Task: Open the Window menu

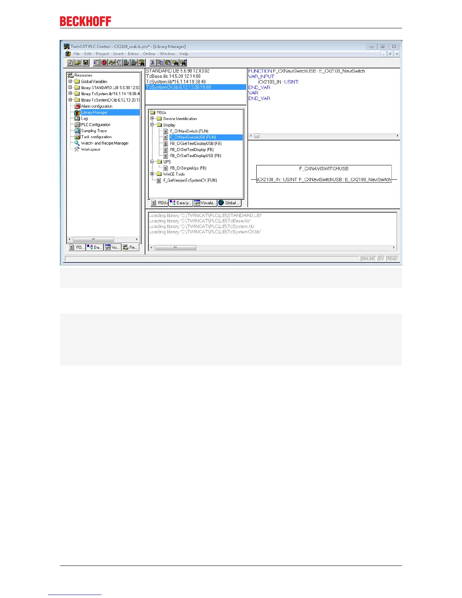Action: (167, 54)
